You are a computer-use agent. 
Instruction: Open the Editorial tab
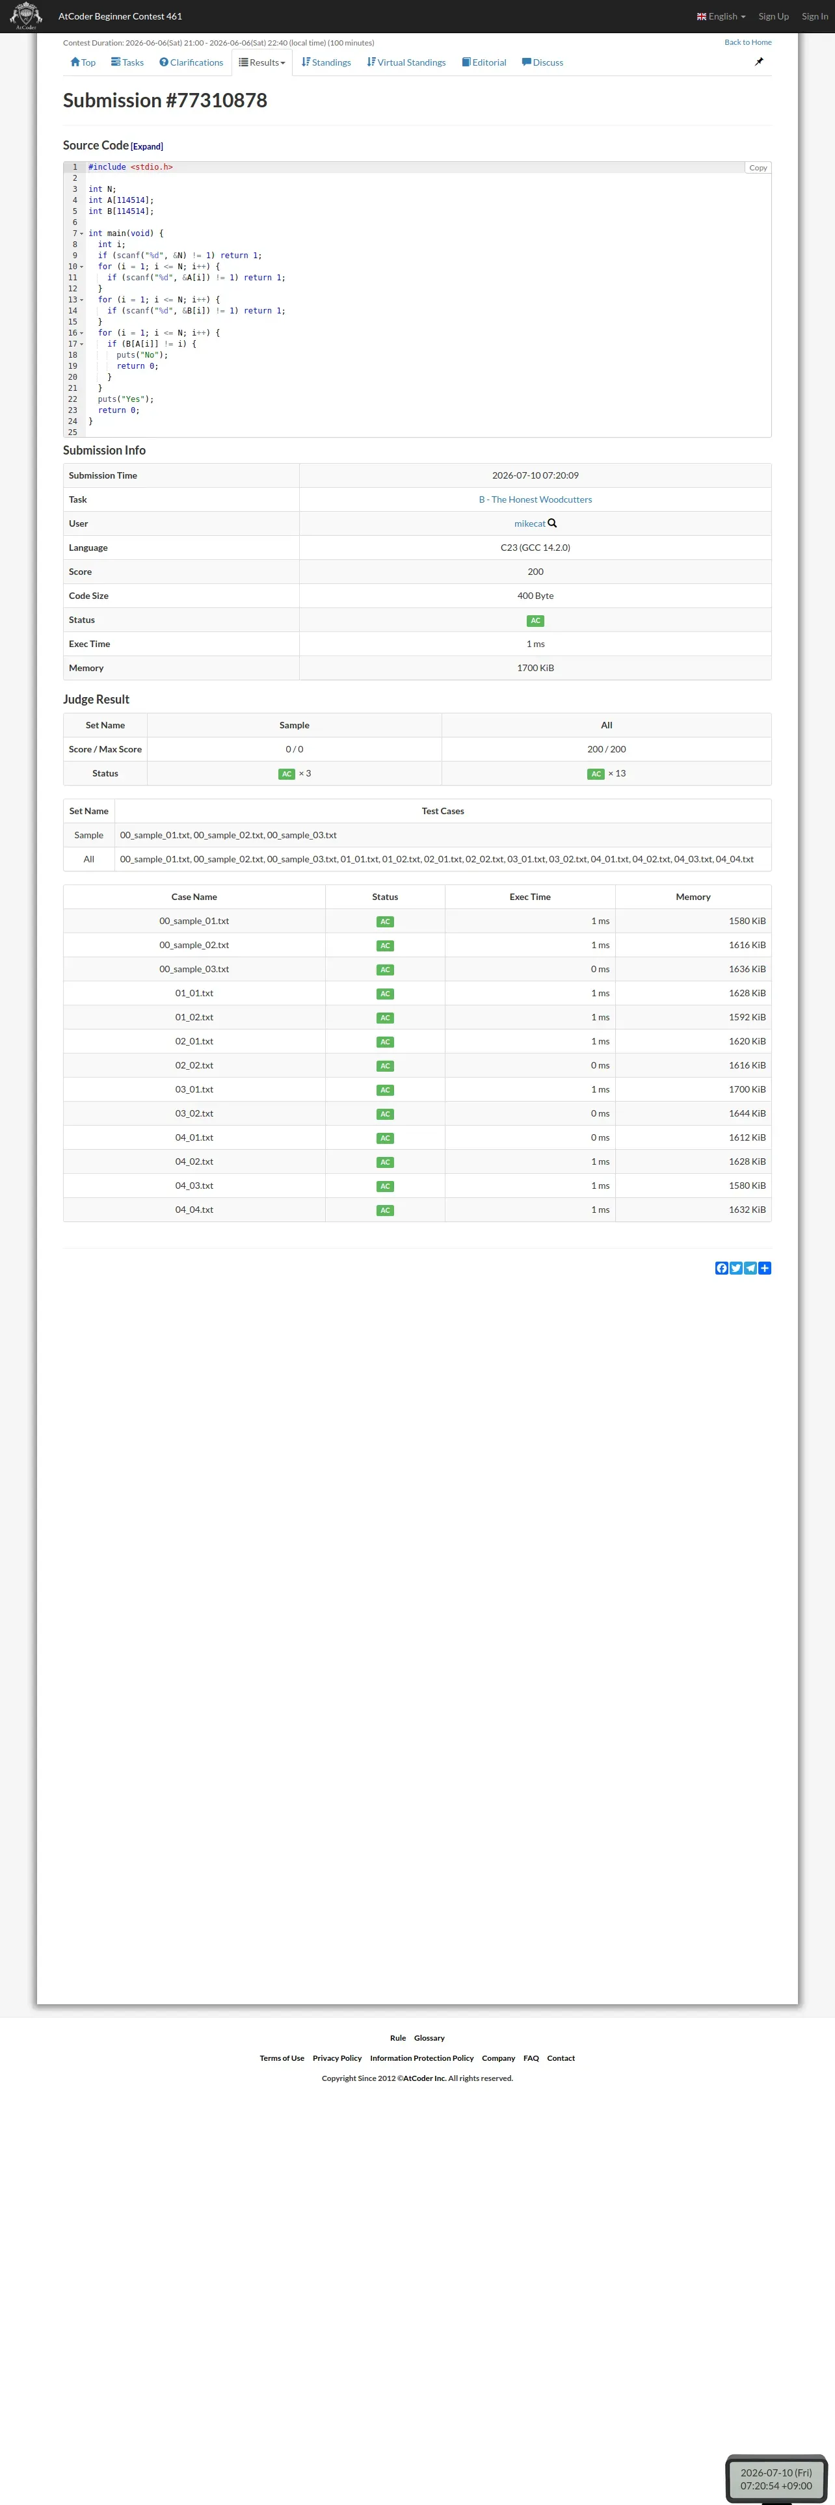pyautogui.click(x=484, y=62)
